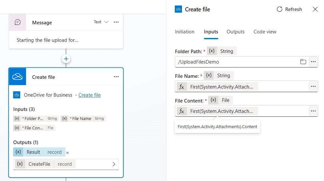Open File Content field more options

pos(313,111)
